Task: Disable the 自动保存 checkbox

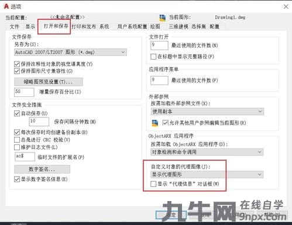Action: pos(17,113)
